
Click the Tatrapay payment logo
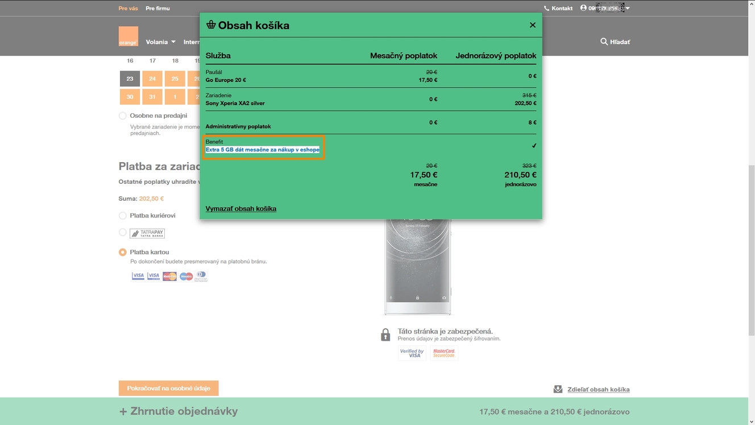[147, 233]
